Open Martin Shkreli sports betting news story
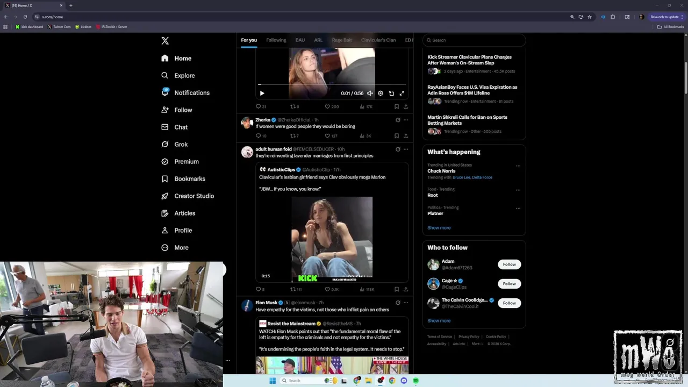This screenshot has height=387, width=688. [x=473, y=124]
